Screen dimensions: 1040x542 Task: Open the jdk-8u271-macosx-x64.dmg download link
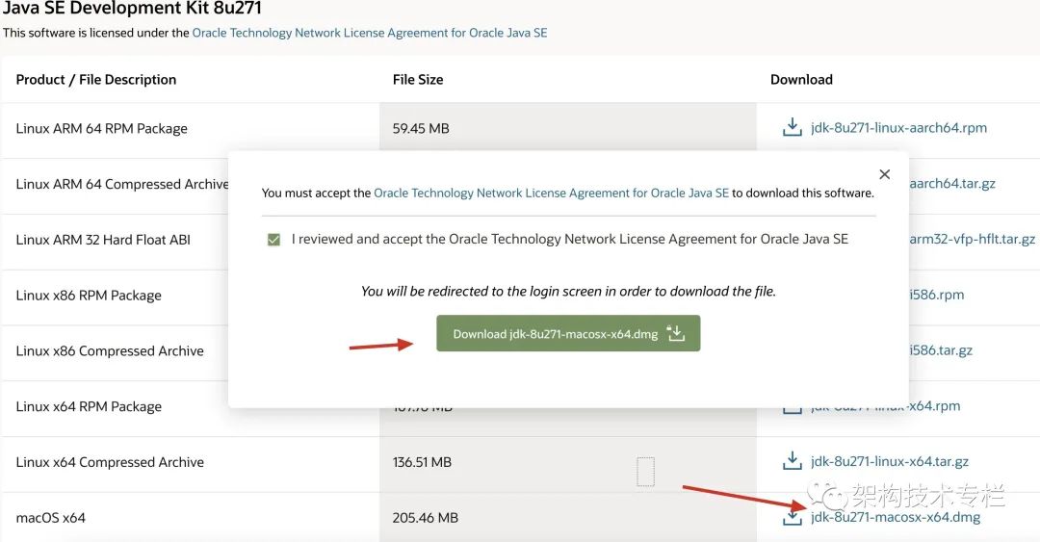click(x=896, y=517)
